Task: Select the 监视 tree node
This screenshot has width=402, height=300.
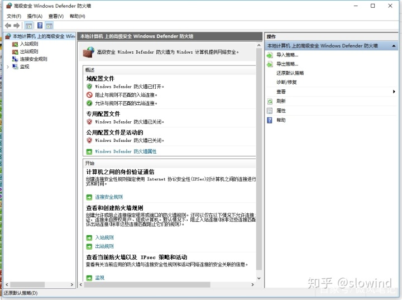Action: 25,66
